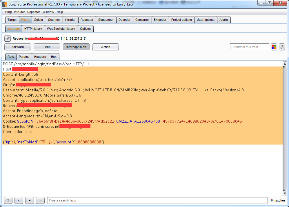Switch to the Params view tab
289x207 pixels.
point(24,57)
